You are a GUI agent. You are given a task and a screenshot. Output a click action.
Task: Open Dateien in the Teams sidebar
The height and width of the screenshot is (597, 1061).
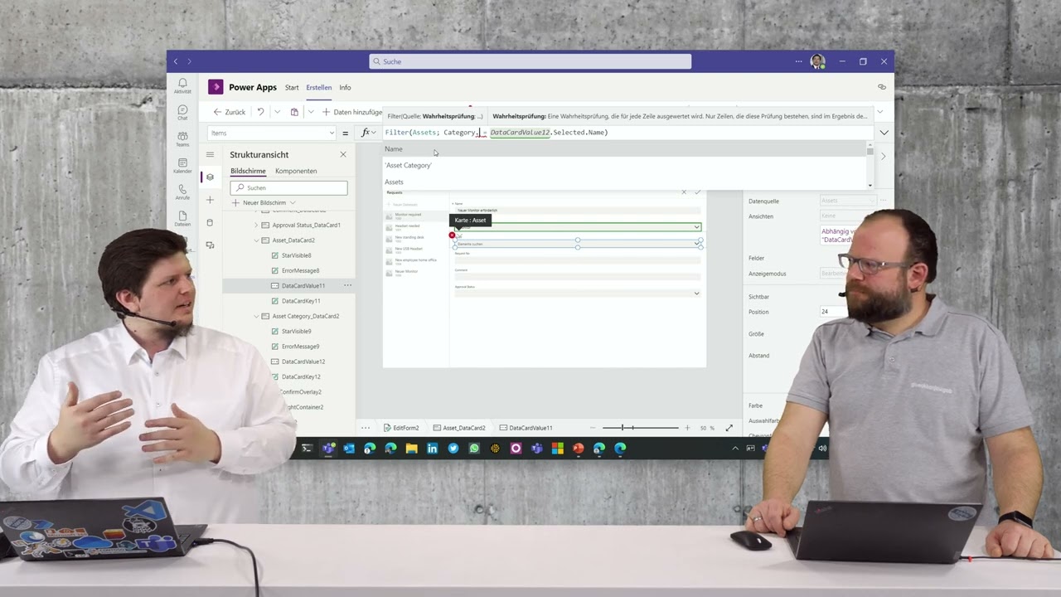coord(182,218)
